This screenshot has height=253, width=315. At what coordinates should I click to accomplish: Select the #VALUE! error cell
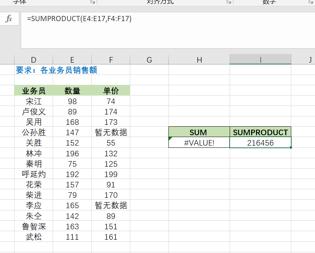(199, 143)
